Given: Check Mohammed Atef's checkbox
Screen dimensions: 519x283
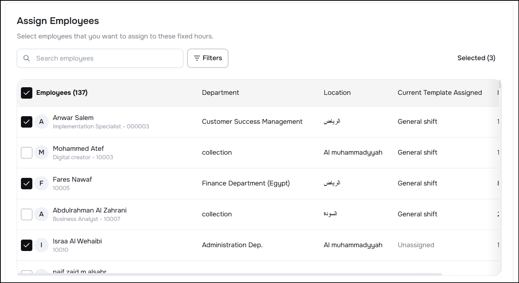Looking at the screenshot, I should pos(27,153).
